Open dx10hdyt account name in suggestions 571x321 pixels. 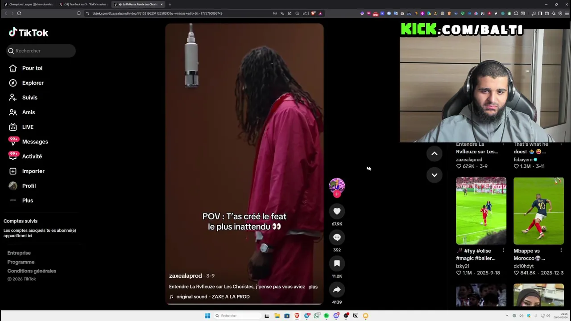coord(523,266)
